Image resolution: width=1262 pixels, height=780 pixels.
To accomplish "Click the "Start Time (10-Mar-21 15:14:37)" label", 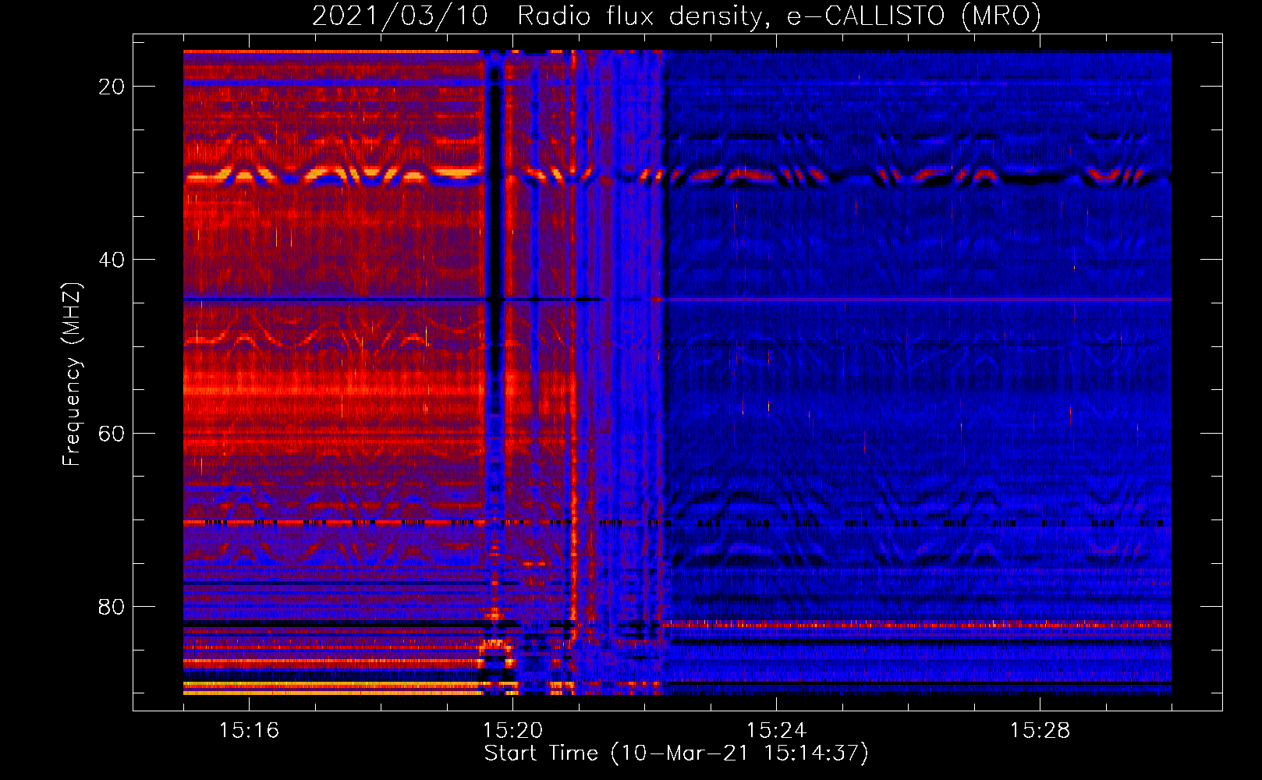I will click(x=676, y=753).
